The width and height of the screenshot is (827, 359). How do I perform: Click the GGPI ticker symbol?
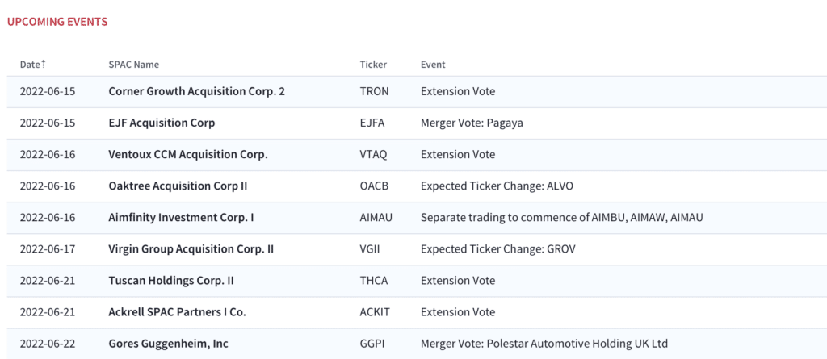(x=372, y=344)
